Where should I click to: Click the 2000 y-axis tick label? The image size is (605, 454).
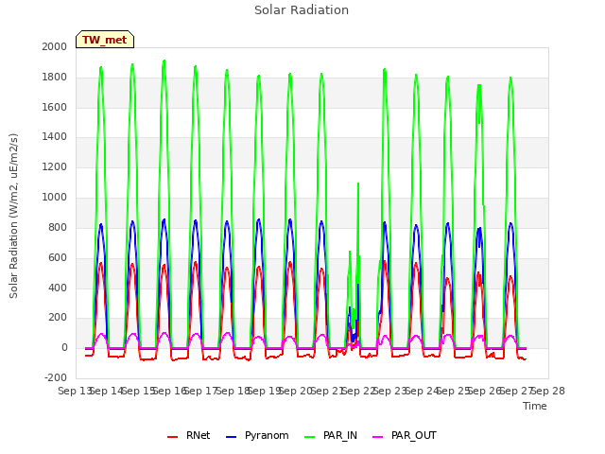(x=55, y=46)
